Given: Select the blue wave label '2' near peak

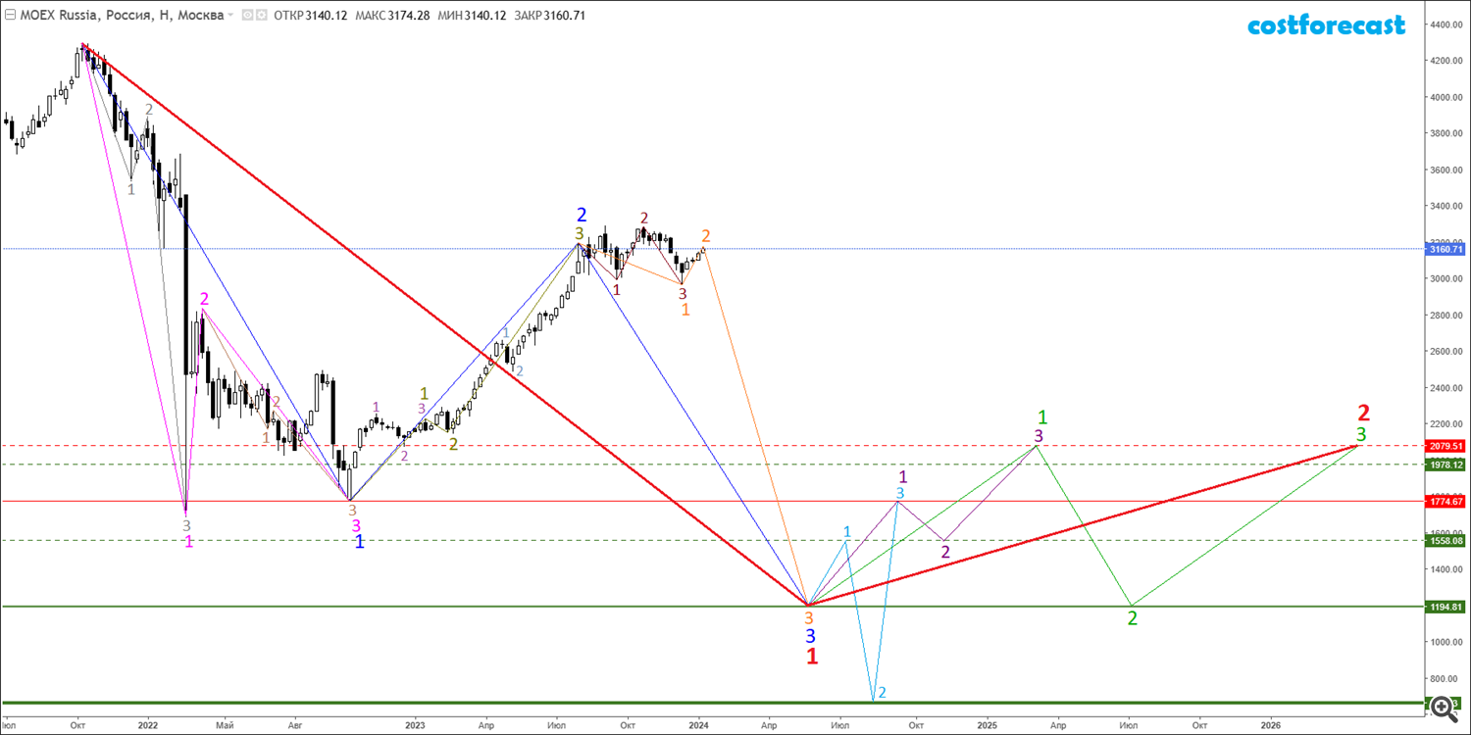Looking at the screenshot, I should point(582,215).
